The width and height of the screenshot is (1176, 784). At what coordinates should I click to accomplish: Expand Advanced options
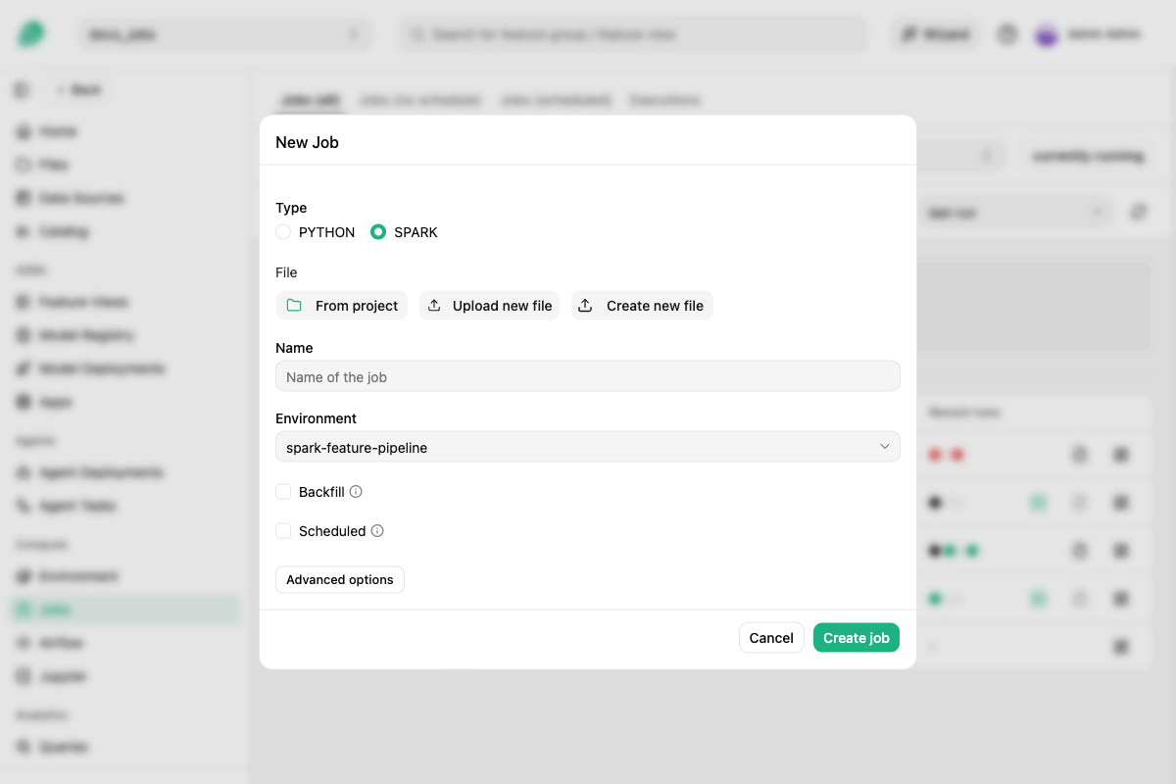click(340, 580)
